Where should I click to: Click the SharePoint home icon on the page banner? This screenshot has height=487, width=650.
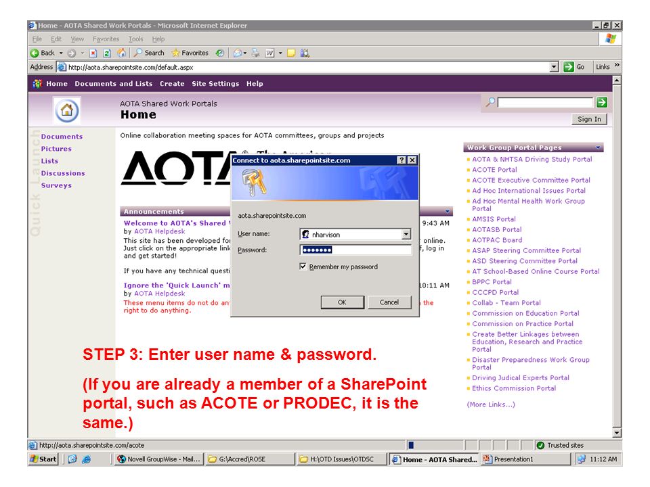(67, 110)
